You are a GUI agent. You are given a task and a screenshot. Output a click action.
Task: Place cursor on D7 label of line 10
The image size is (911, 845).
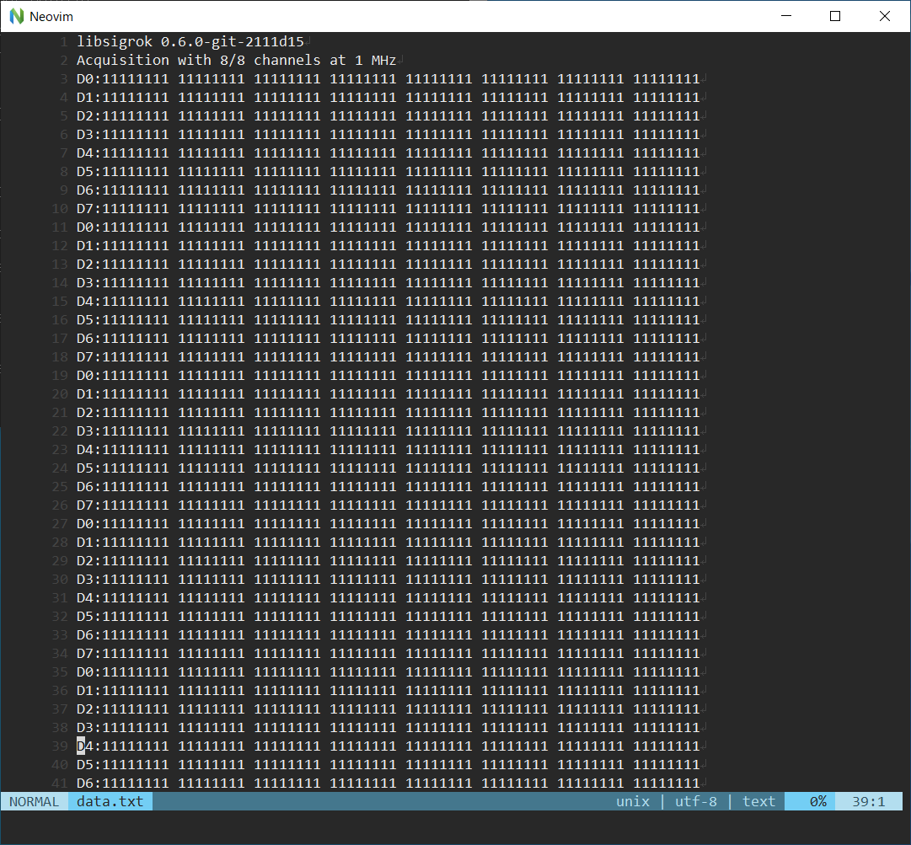click(x=85, y=208)
